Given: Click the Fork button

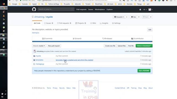Looking at the screenshot, I should click(145, 17).
